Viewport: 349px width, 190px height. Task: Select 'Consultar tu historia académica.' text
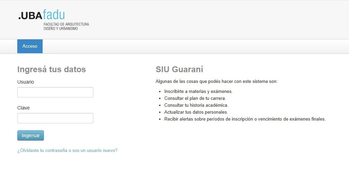196,105
